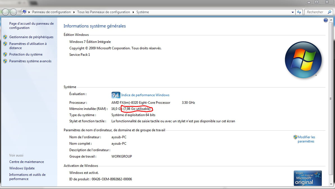Open the recent pages dropdown arrow
The height and width of the screenshot is (189, 335).
[19, 12]
